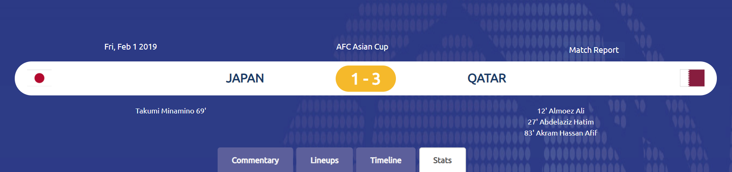Click the 83' goal minute for Qatar
This screenshot has height=172, width=732.
click(529, 133)
